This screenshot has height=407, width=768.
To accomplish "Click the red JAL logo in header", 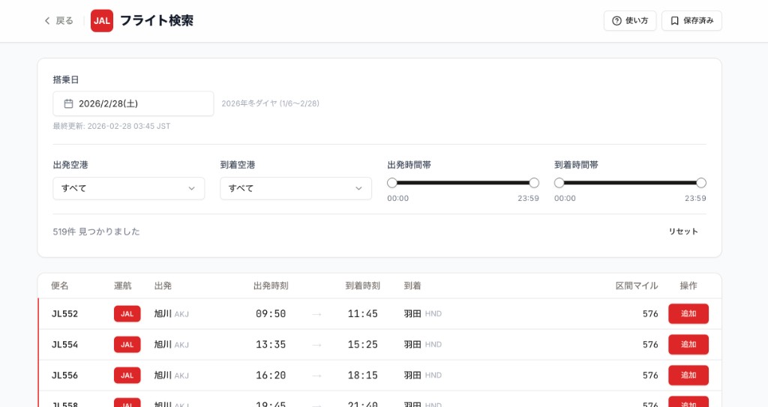I will click(x=102, y=21).
